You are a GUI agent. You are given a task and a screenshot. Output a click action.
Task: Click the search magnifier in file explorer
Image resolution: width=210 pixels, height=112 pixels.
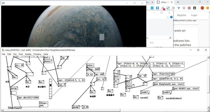pos(170,38)
